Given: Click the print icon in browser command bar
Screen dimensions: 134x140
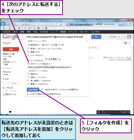Looking at the screenshot, I should pyautogui.click(x=19, y=28).
